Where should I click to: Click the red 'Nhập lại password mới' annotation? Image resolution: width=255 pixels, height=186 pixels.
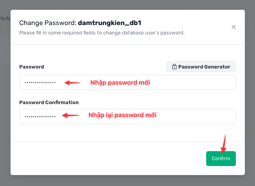(x=123, y=115)
